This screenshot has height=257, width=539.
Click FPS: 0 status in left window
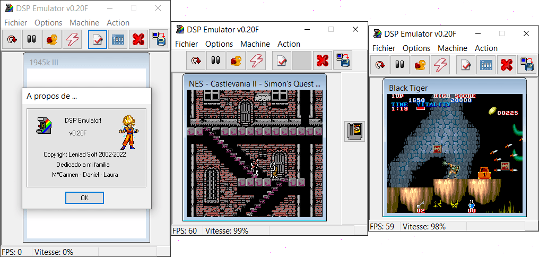coord(12,252)
